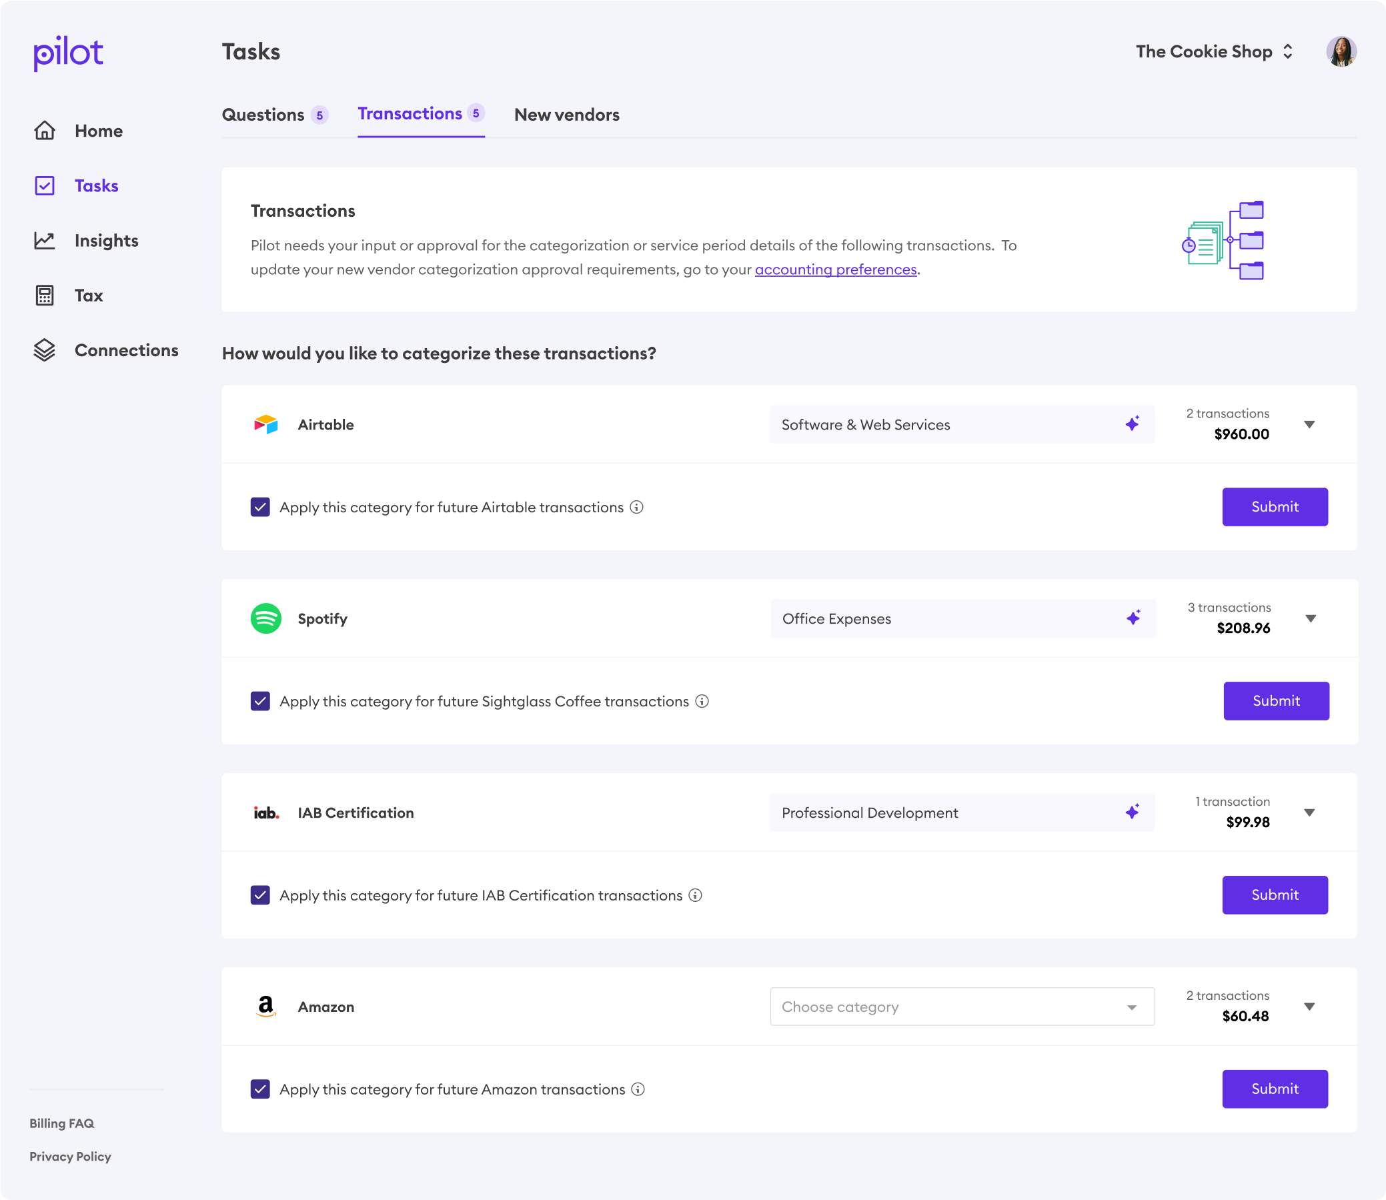Click the Tax calculator icon
The image size is (1386, 1200).
pos(45,295)
